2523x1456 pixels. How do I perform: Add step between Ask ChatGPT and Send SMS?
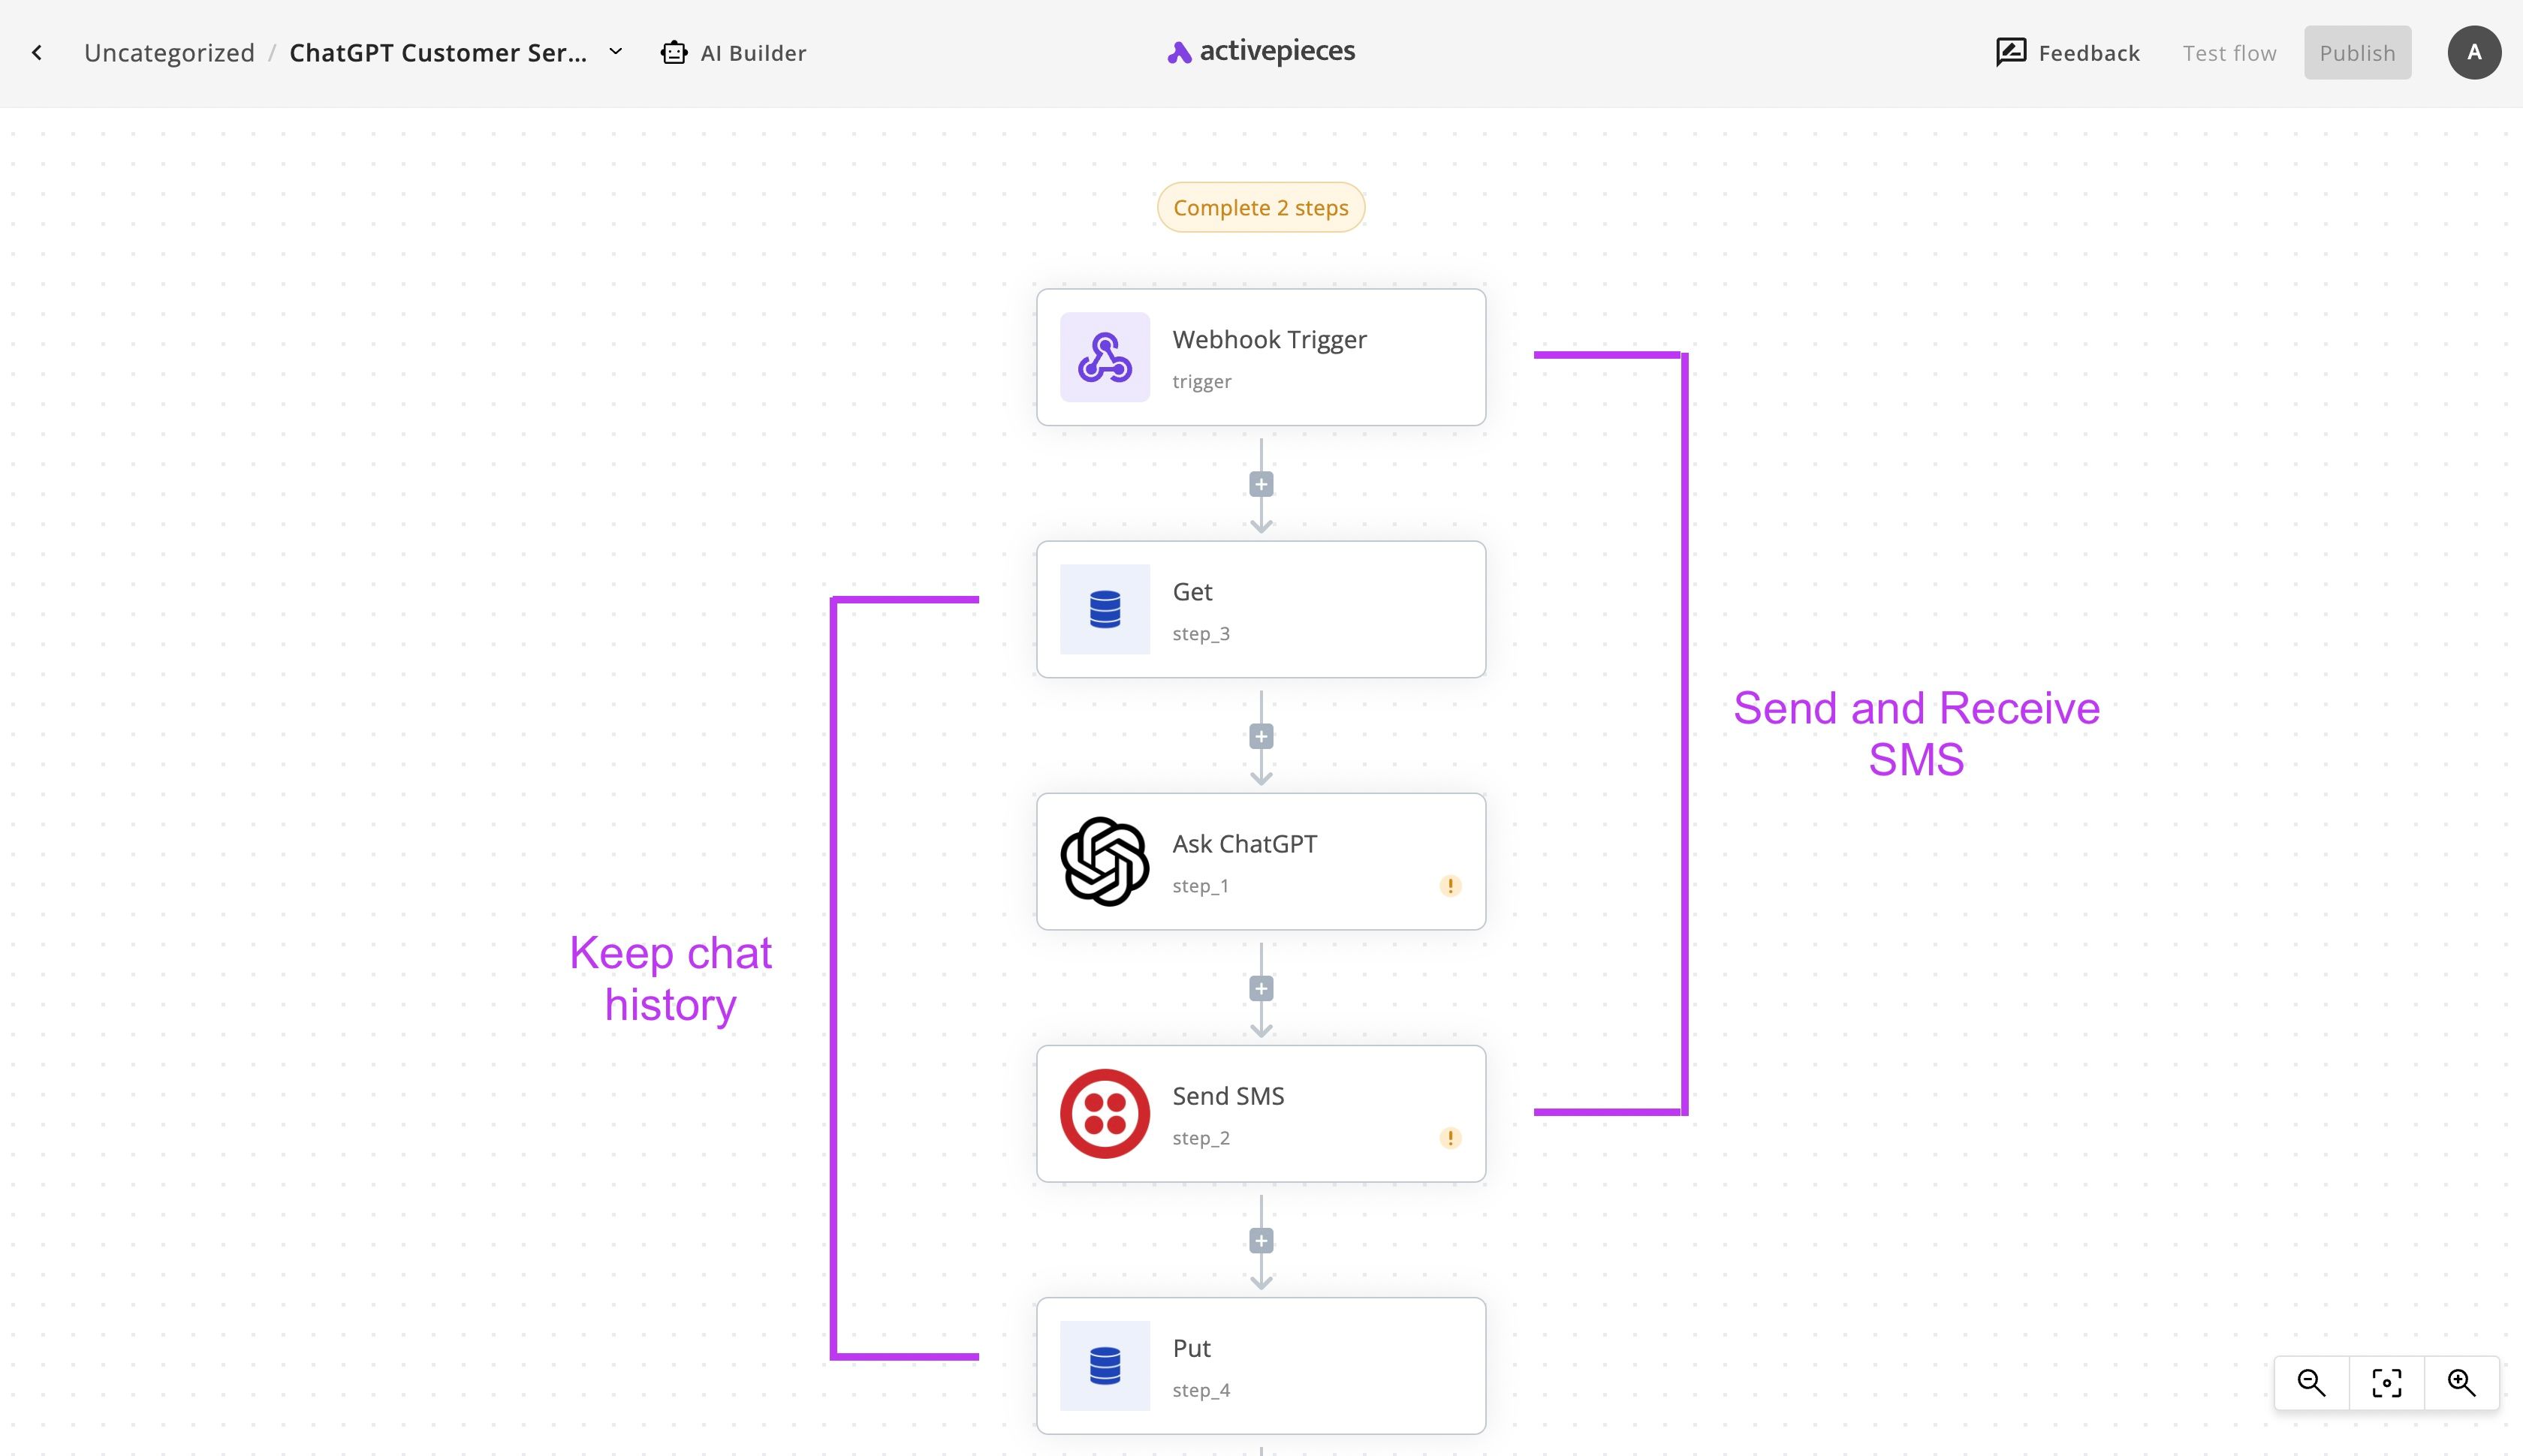pyautogui.click(x=1261, y=989)
